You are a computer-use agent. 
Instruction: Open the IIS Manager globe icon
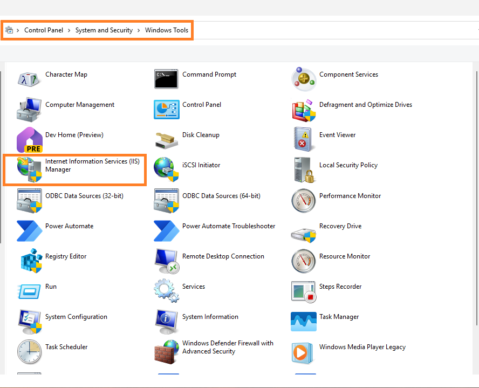tap(29, 169)
